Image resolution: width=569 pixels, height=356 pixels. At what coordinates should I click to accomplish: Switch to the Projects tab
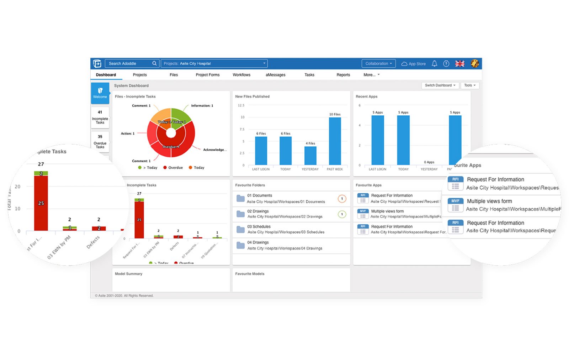pos(140,75)
